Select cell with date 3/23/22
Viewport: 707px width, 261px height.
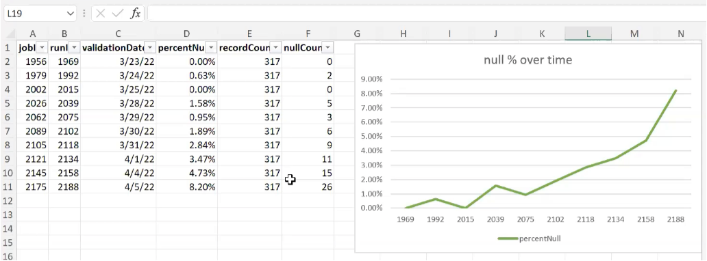[118, 61]
